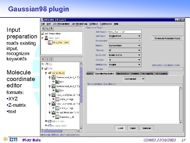The width and height of the screenshot is (190, 143).
Task: Click the greyed-out delete icon in monitoring toolbar
Action: click(51, 59)
